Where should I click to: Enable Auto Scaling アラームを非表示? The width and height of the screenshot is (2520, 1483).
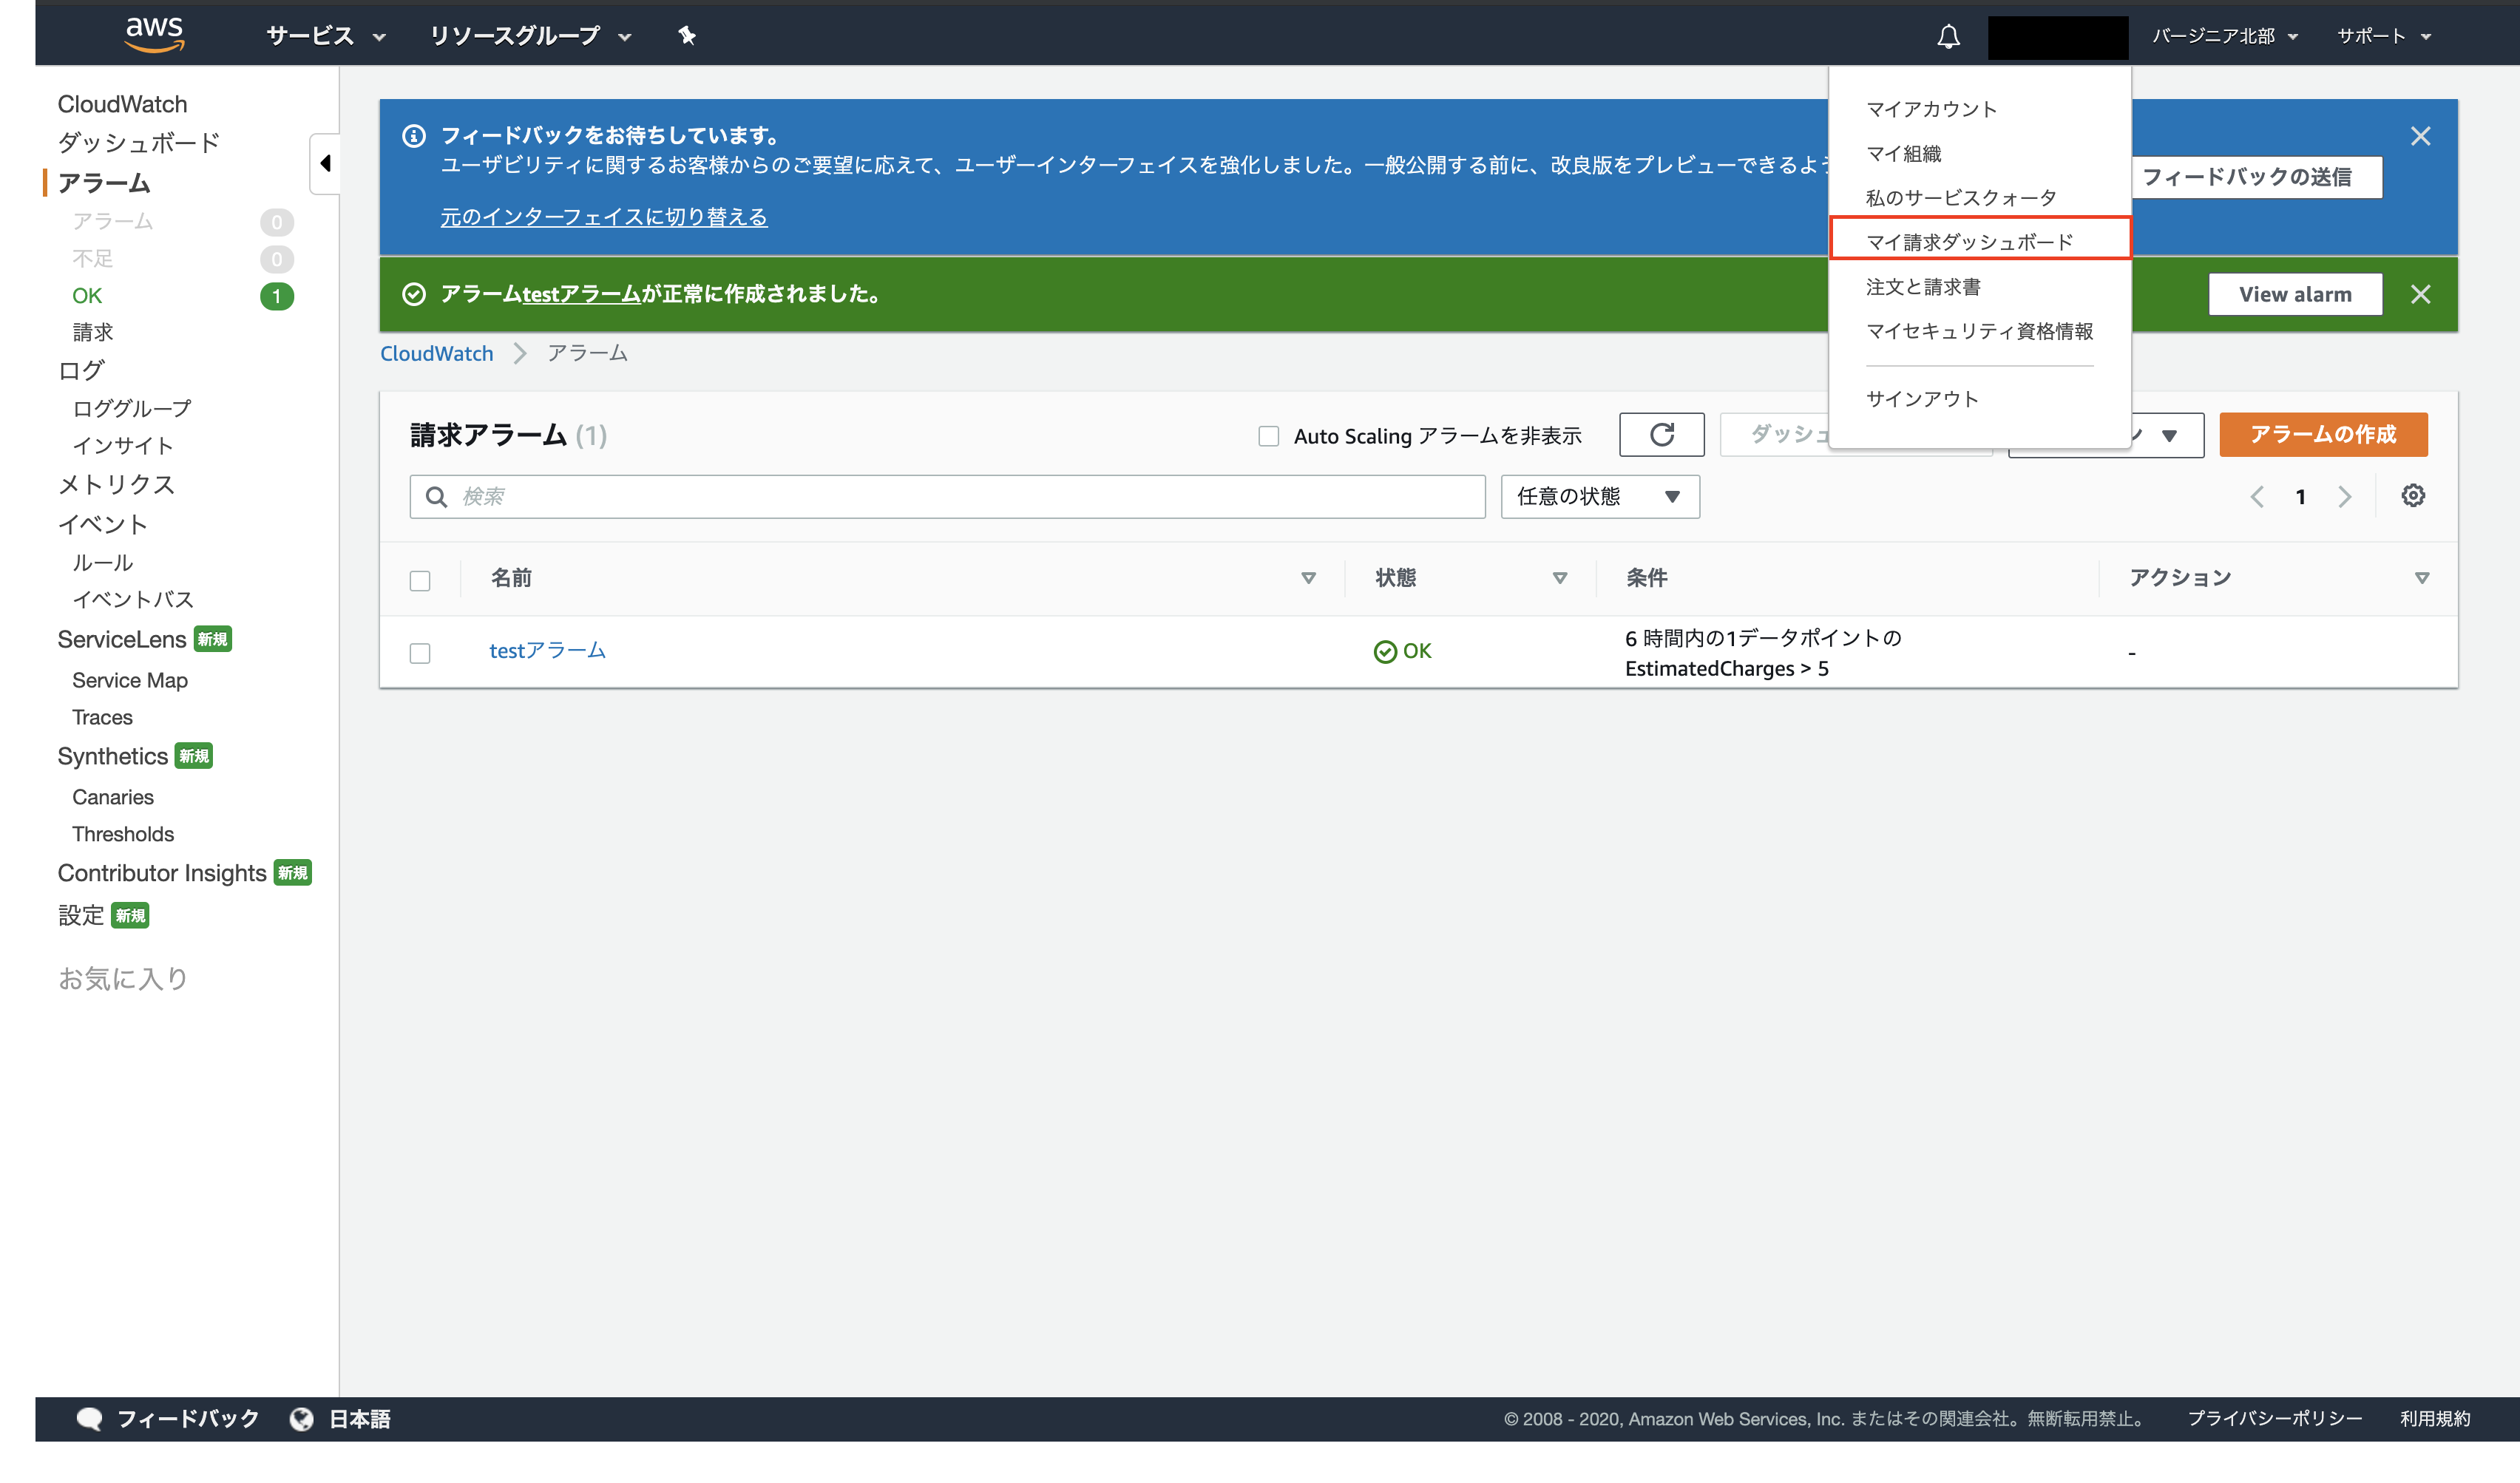[1268, 436]
